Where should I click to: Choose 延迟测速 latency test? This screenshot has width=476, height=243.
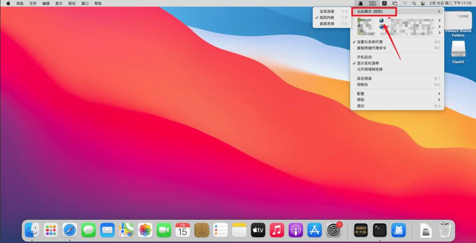point(364,79)
